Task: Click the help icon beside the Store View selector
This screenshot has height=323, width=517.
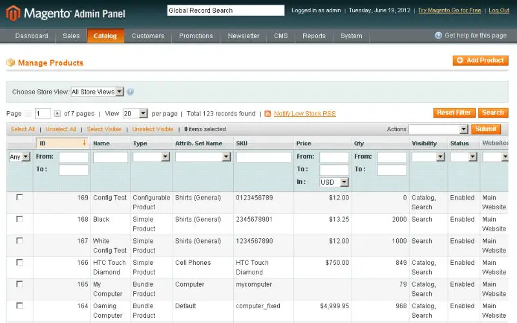Action: (131, 92)
